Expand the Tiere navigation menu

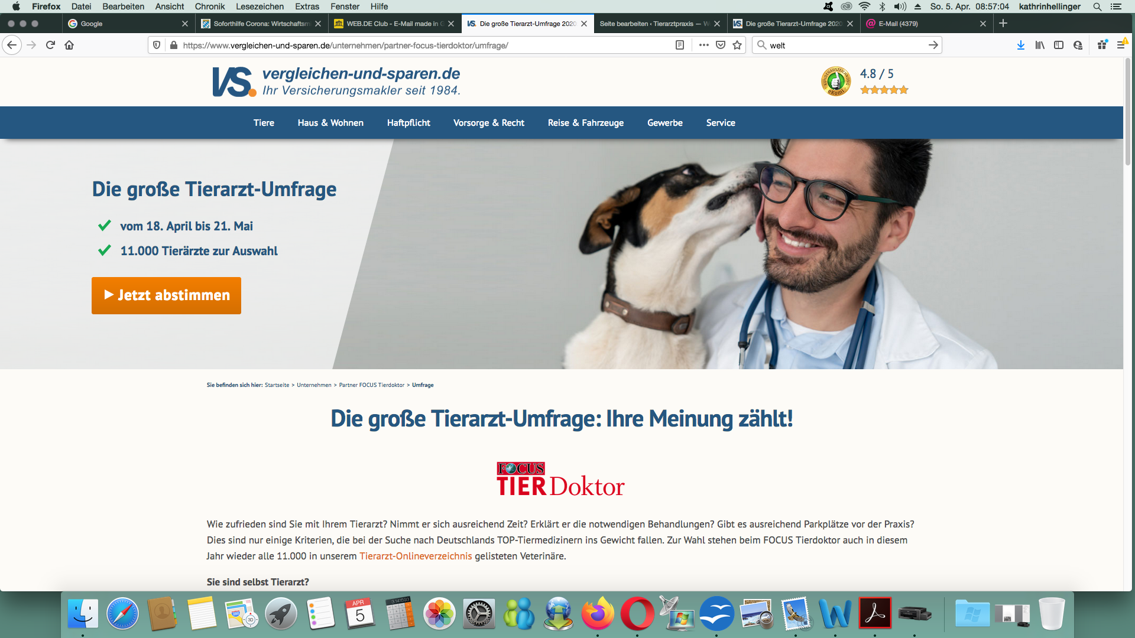coord(264,123)
